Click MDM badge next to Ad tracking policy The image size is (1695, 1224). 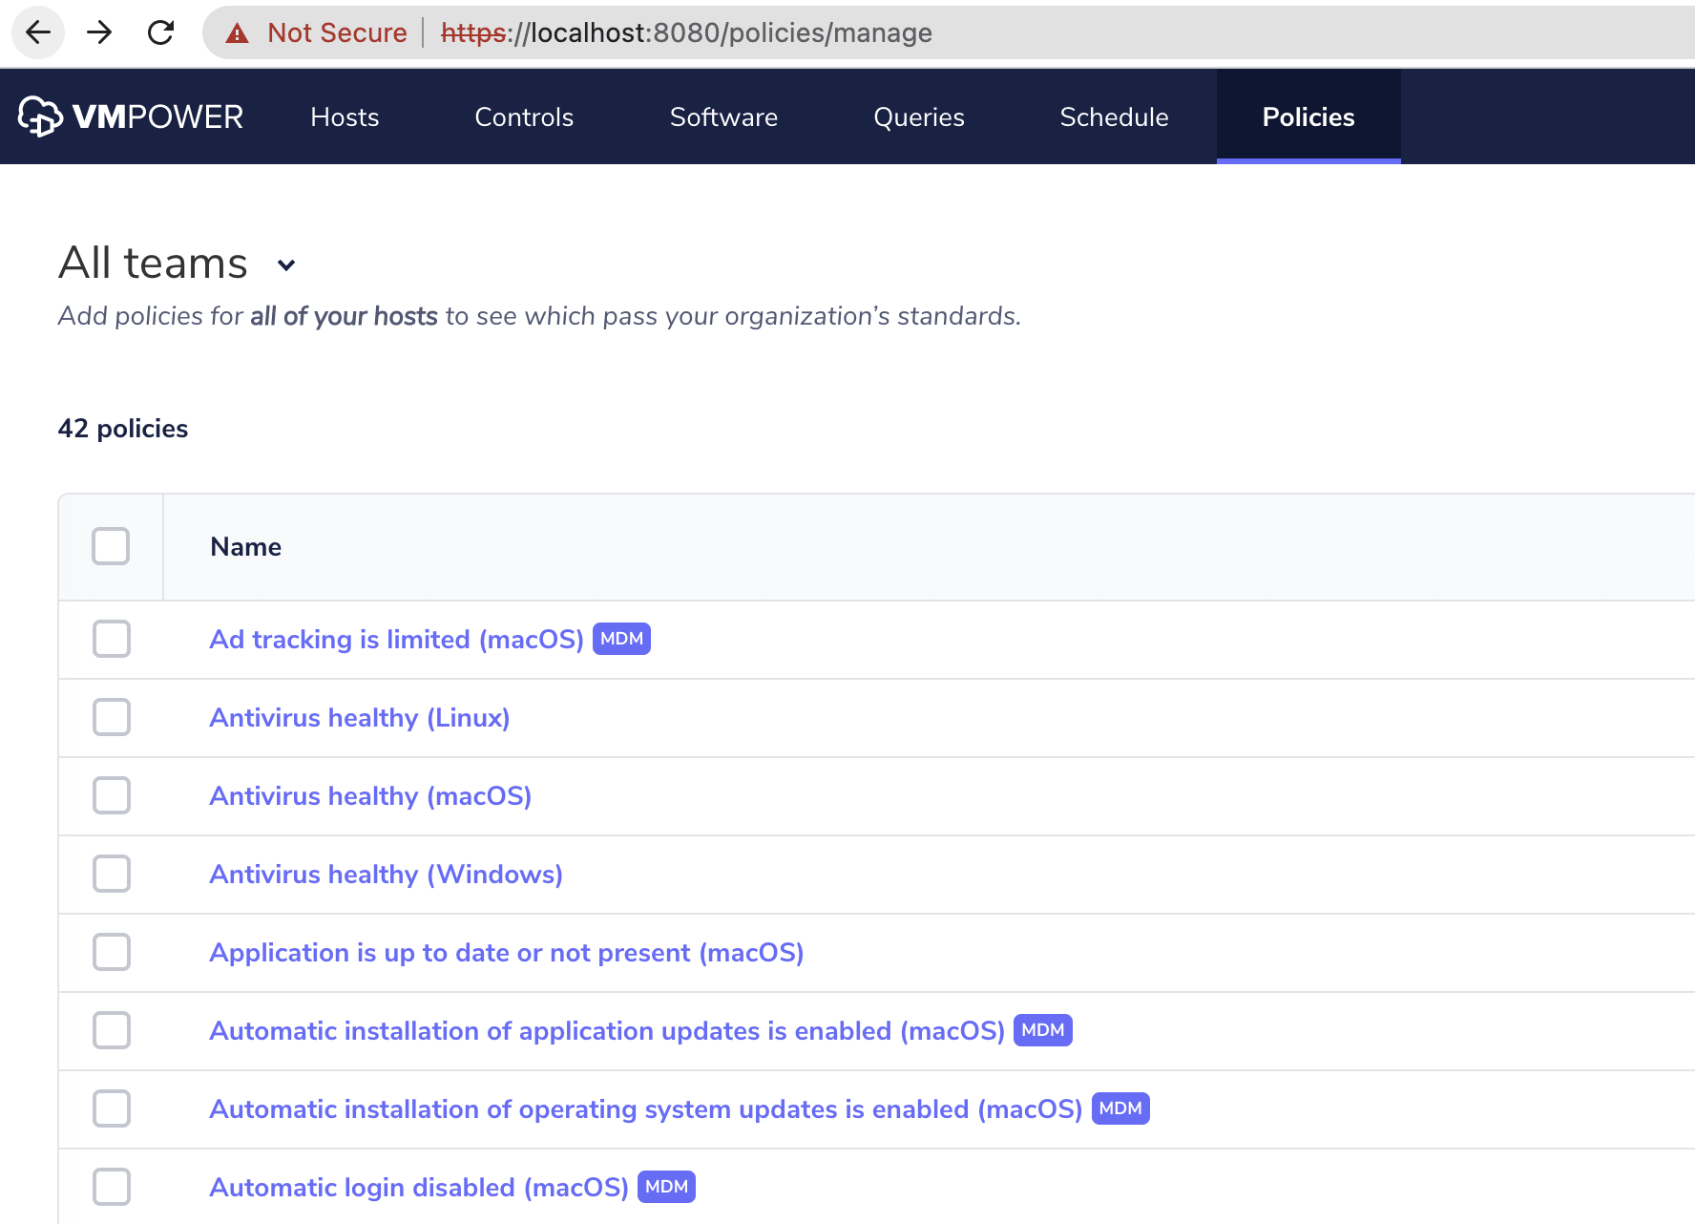click(621, 639)
